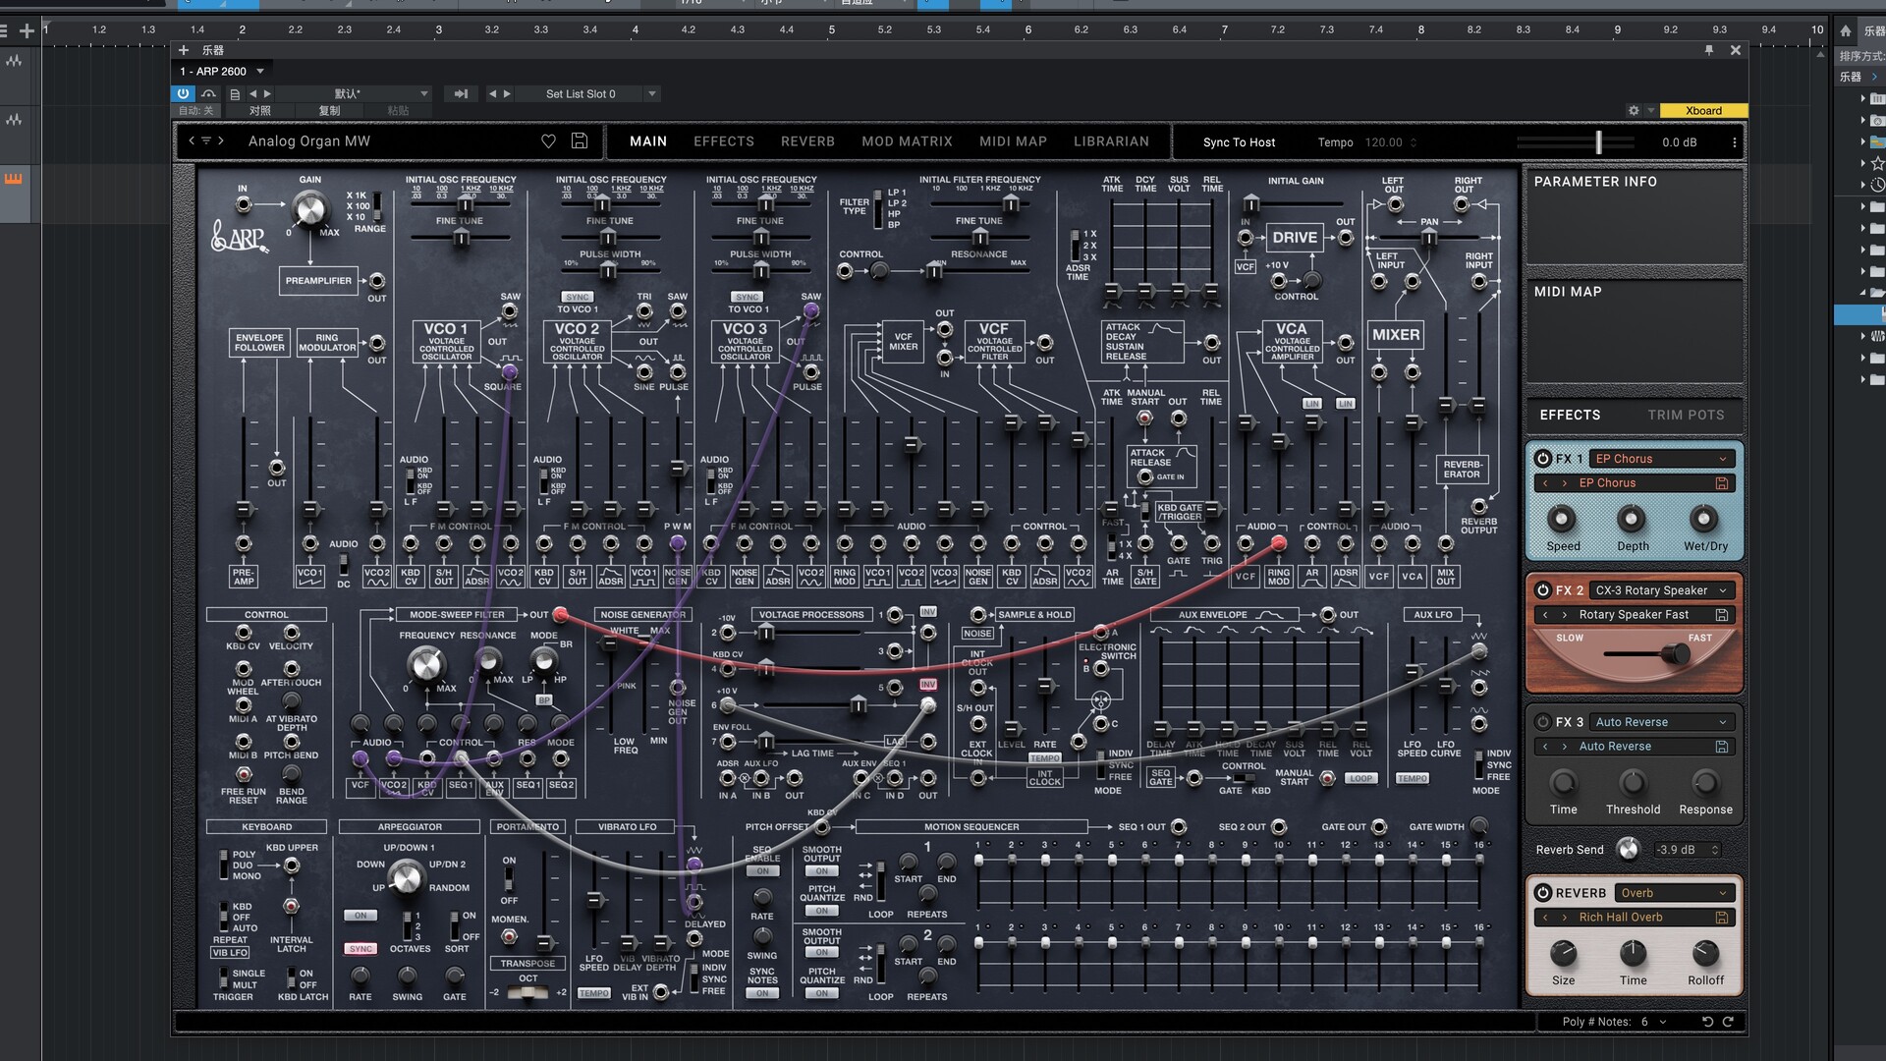Viewport: 1886px width, 1061px height.
Task: Save the Rotary Speaker Fast preset
Action: click(x=1722, y=615)
